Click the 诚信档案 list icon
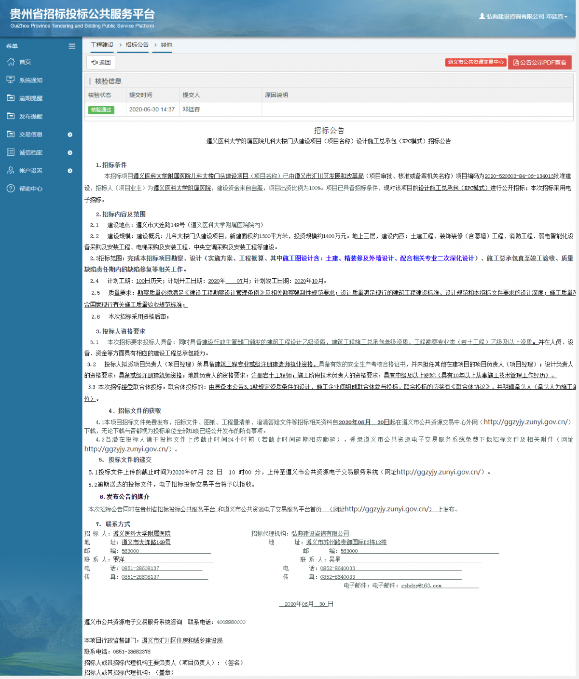The width and height of the screenshot is (579, 679). point(11,152)
